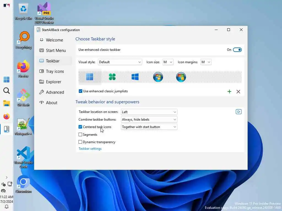Open Recycle Bin desktop icon
The image size is (282, 211).
[x=23, y=11]
